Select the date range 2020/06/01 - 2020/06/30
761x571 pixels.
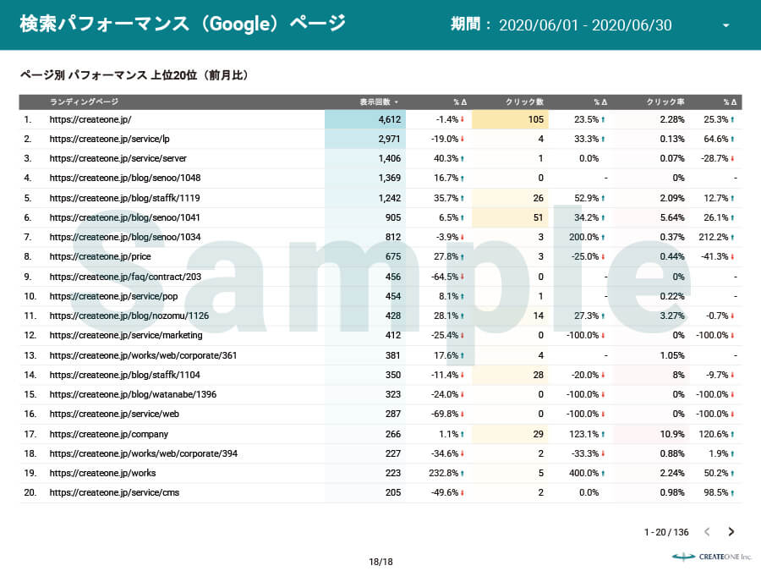[x=585, y=25]
